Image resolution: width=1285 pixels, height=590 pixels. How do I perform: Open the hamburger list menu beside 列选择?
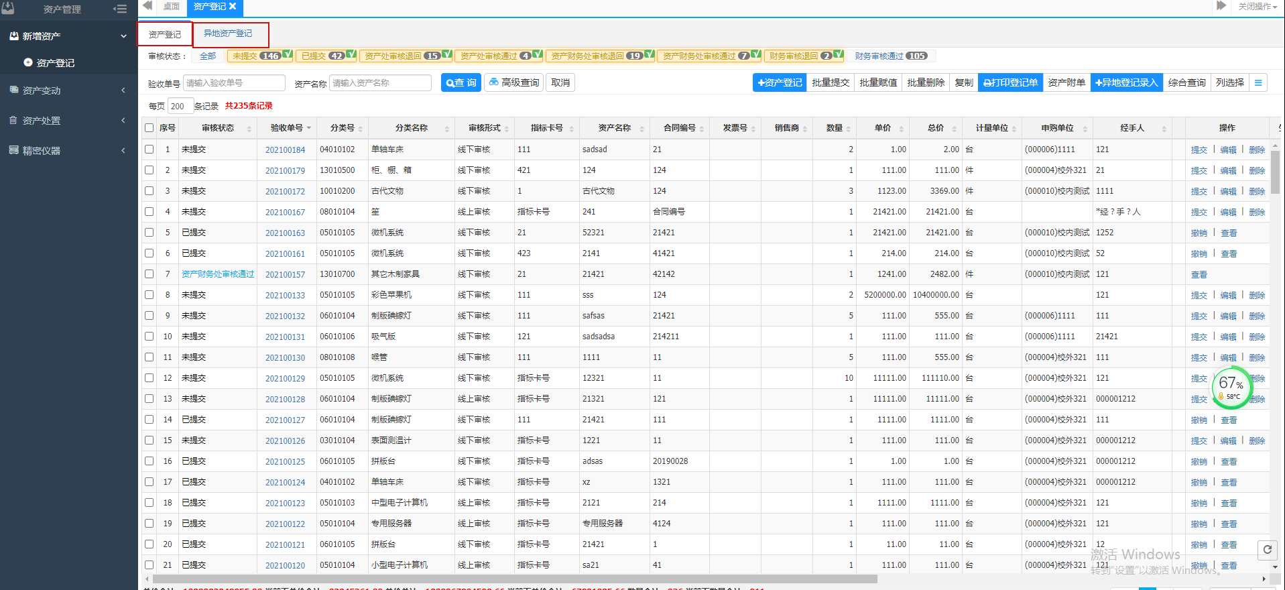(x=1258, y=82)
